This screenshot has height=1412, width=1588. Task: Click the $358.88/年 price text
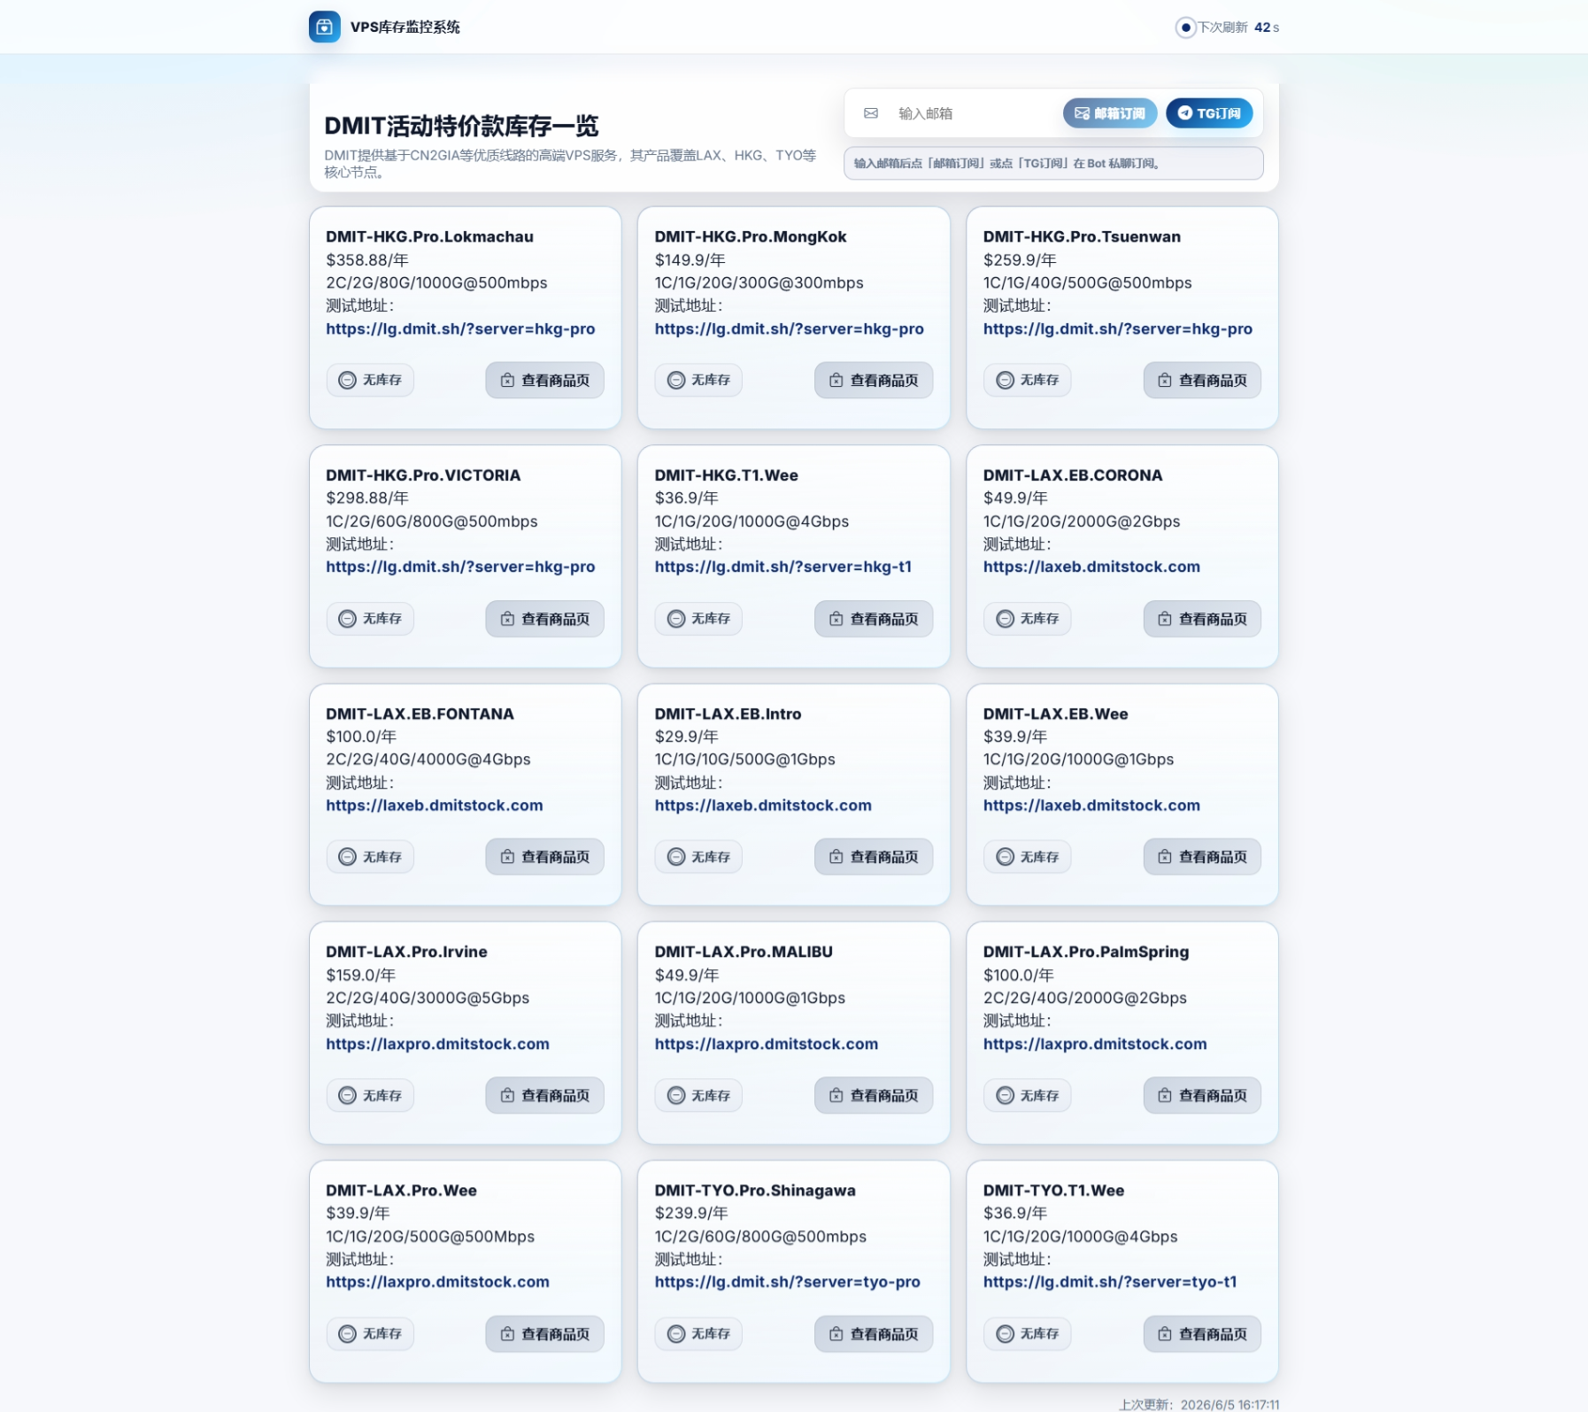pyautogui.click(x=367, y=260)
